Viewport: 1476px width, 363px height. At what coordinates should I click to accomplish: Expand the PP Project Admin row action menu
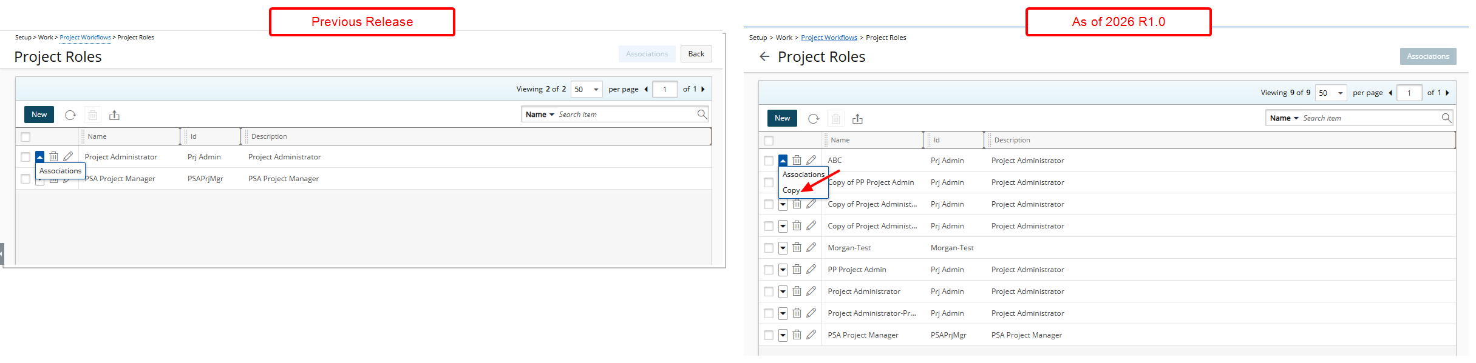point(783,269)
